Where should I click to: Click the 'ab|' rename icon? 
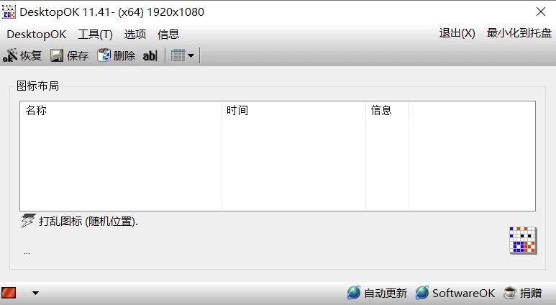[150, 55]
